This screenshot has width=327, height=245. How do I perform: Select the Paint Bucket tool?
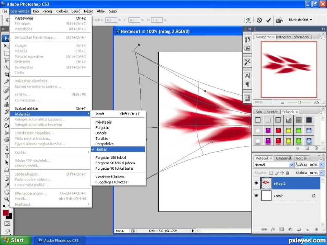(7, 125)
